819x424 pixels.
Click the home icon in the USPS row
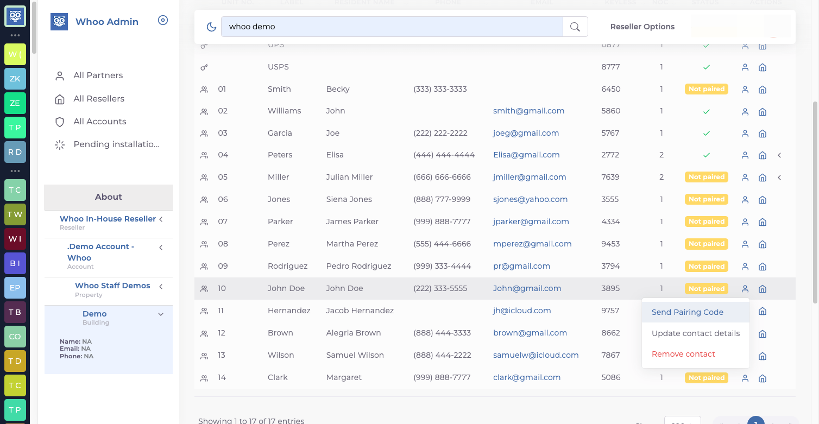point(763,67)
